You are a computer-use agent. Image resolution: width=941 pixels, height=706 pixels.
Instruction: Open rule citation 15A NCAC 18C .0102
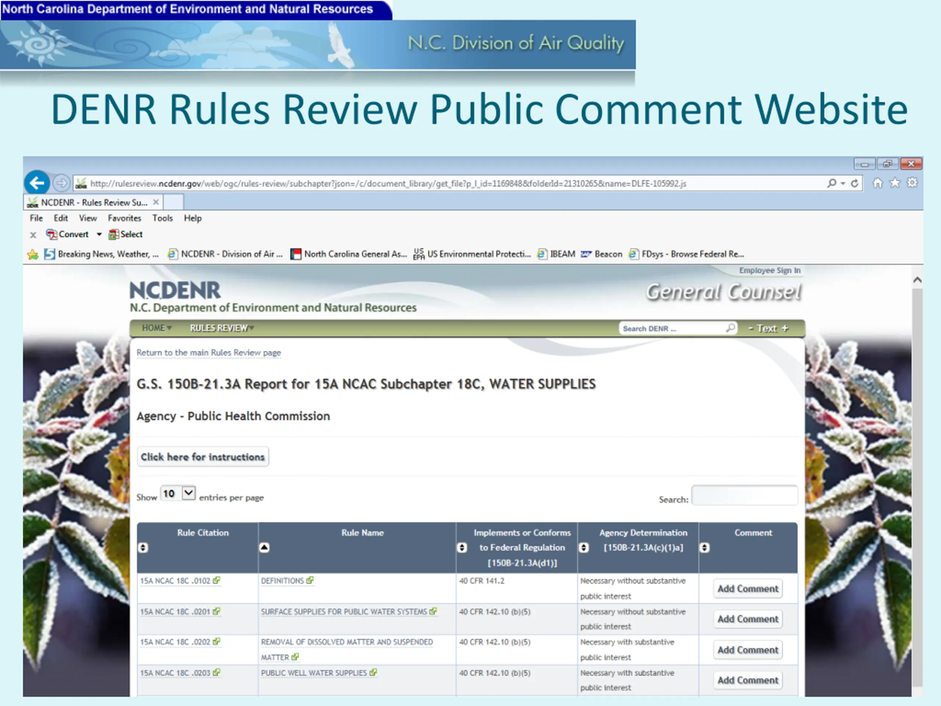coord(180,581)
